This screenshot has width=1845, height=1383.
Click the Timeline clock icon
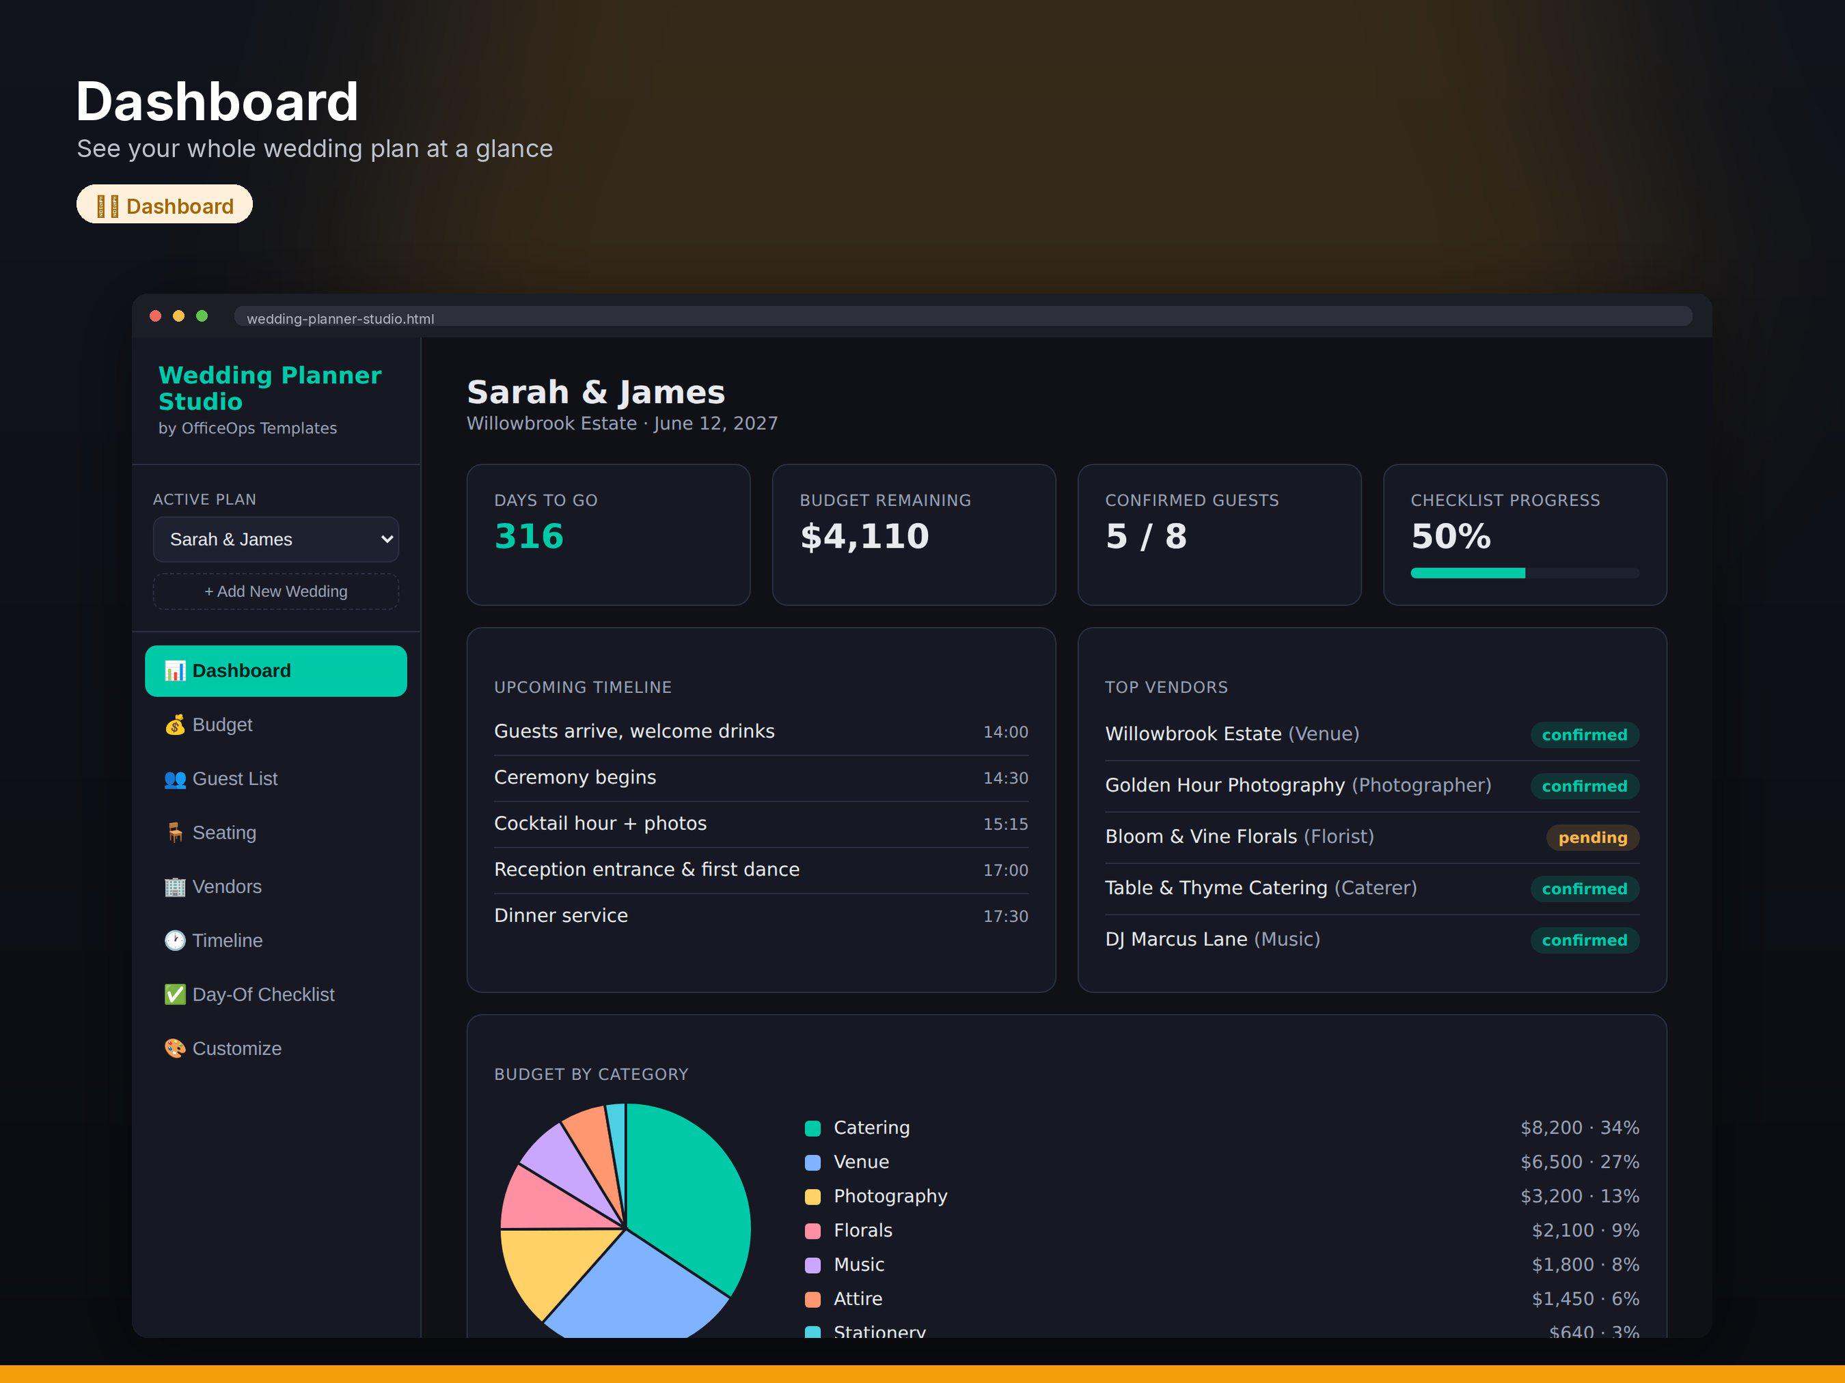(x=174, y=941)
